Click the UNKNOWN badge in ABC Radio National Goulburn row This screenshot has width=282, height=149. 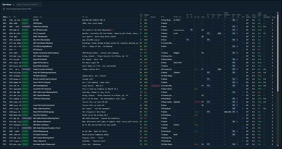(27, 128)
